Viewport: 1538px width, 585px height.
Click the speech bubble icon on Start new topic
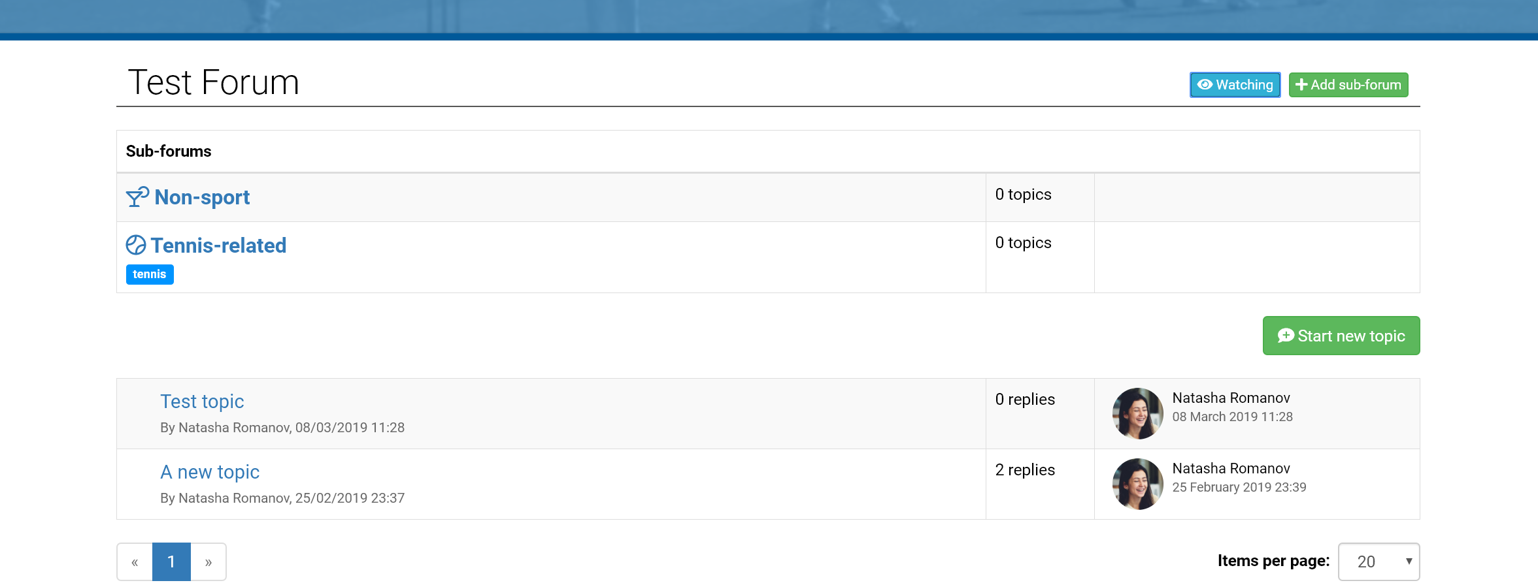pos(1285,336)
